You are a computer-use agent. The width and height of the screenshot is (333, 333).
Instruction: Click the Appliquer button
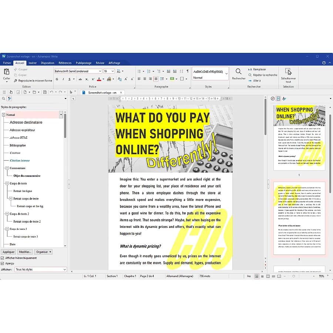(x=9, y=252)
